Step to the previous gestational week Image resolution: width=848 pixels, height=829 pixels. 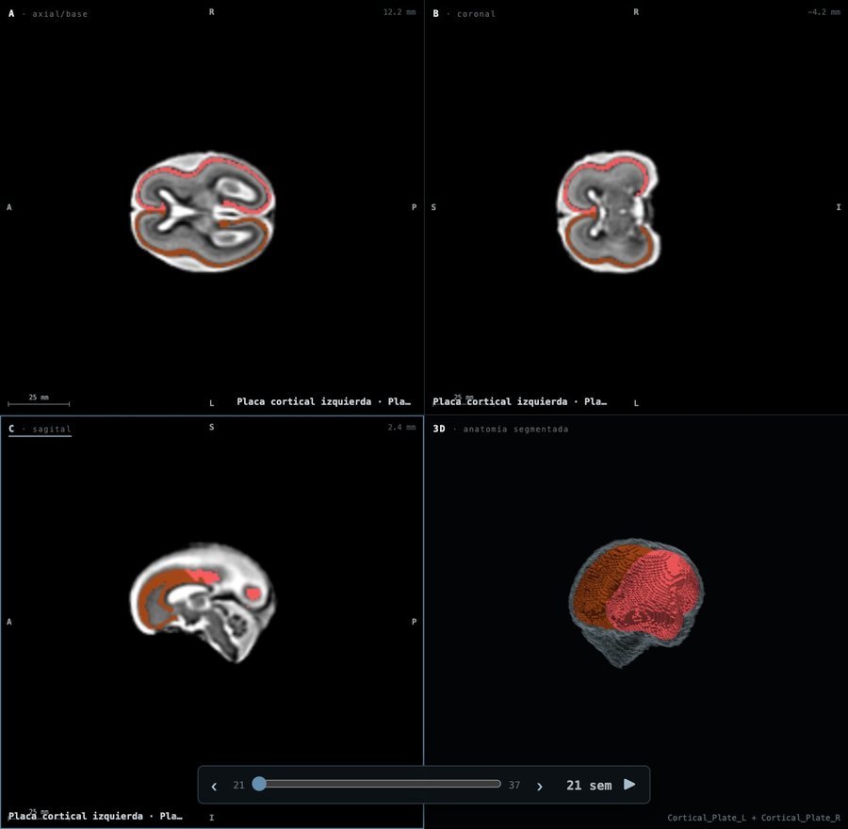(x=214, y=786)
